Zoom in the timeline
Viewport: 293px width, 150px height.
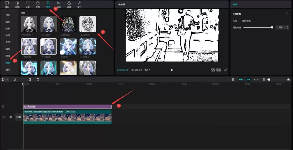288,79
